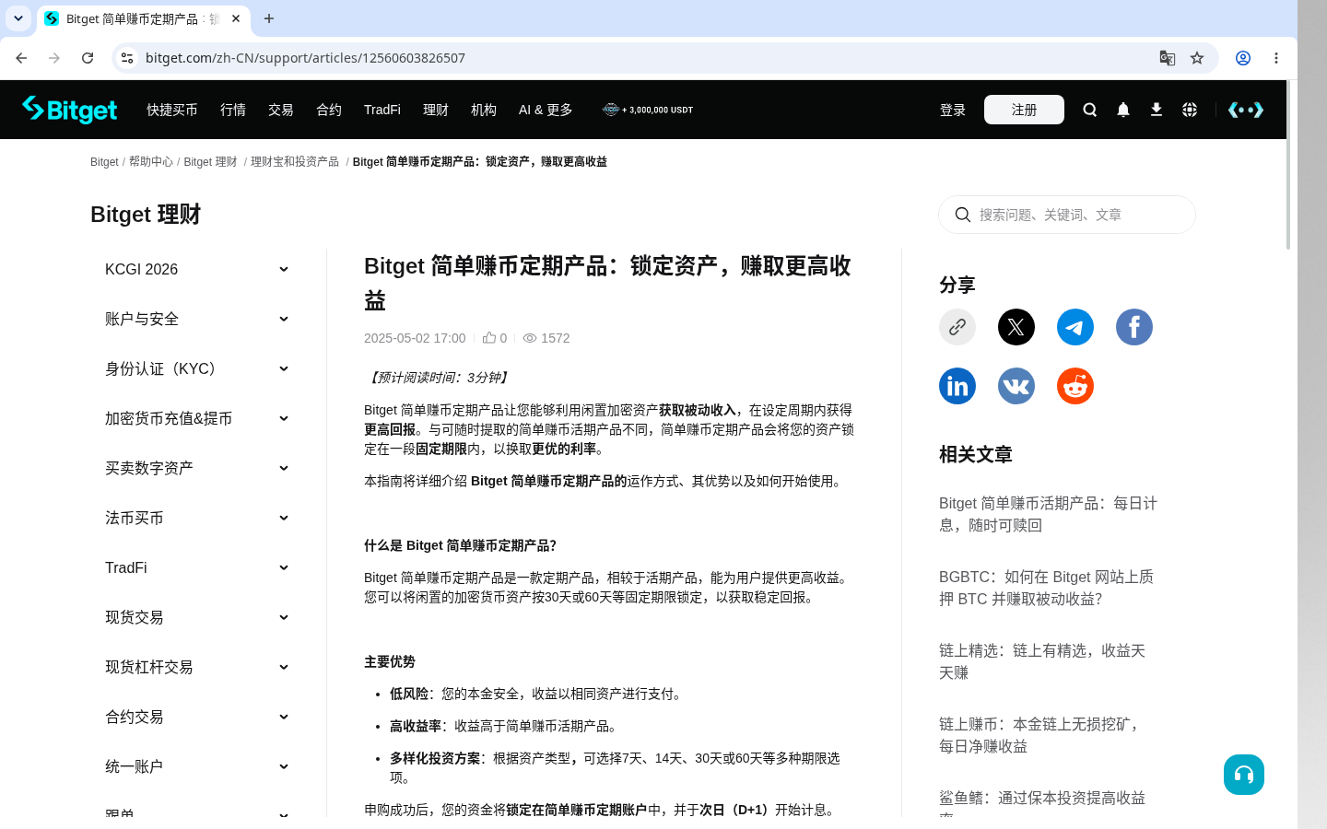This screenshot has height=829, width=1327.
Task: Open the 快捷买币 menu
Action: 172,110
